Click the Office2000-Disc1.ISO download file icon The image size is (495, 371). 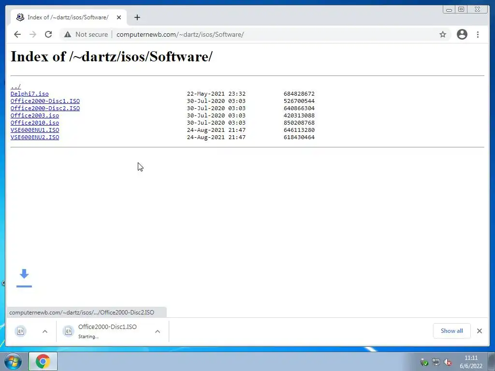coord(68,331)
